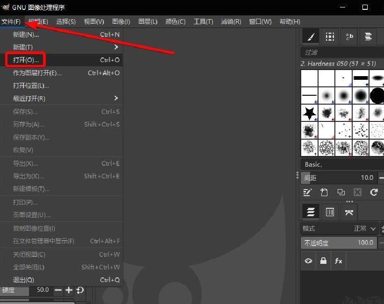Maximize the GIMP window

[x=365, y=7]
